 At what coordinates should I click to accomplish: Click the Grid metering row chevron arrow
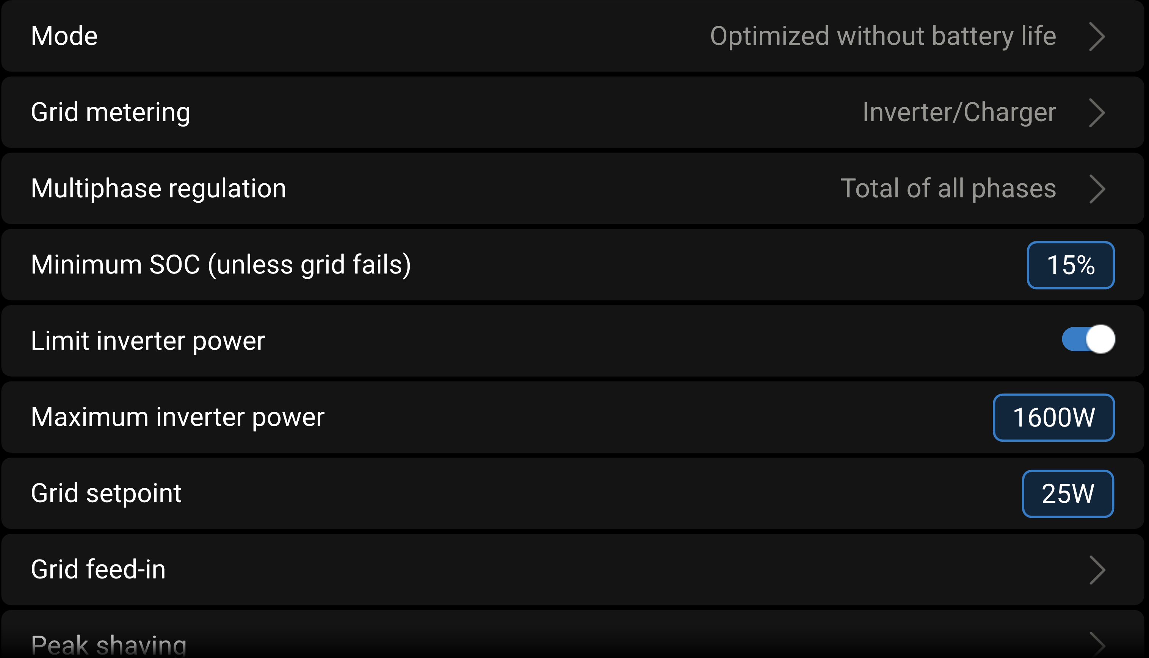1097,113
